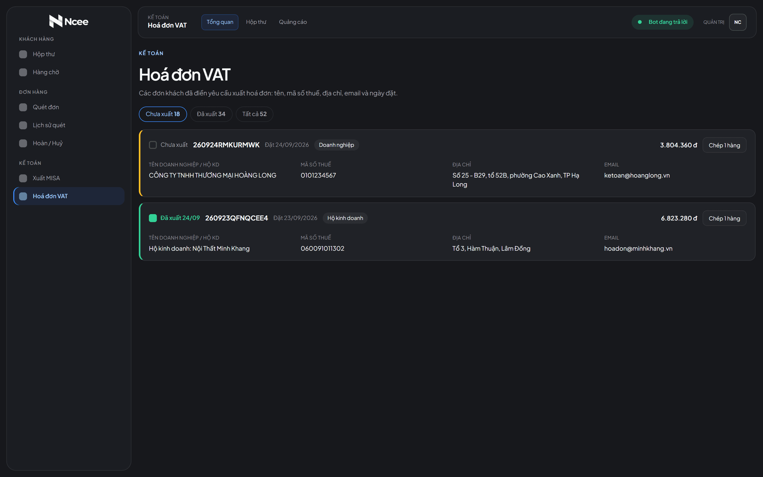Image resolution: width=763 pixels, height=477 pixels.
Task: Switch to the Tổng quan tab
Action: pos(220,22)
